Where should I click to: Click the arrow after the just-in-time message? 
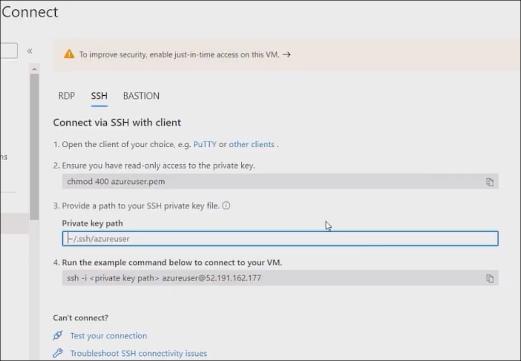(x=287, y=54)
